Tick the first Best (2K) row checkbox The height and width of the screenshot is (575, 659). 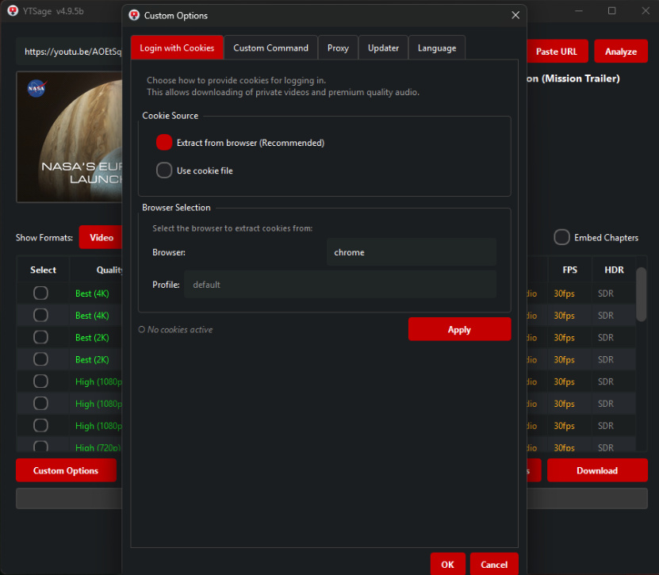pos(40,337)
